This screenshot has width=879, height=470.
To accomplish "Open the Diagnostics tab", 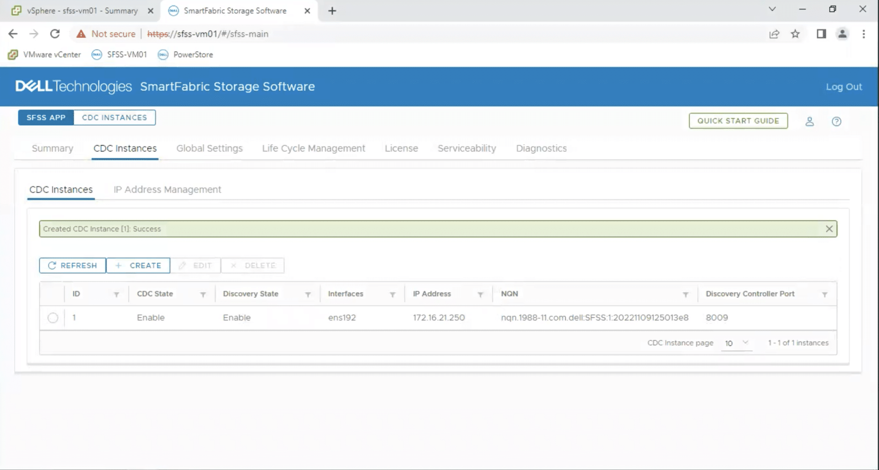I will pos(542,148).
